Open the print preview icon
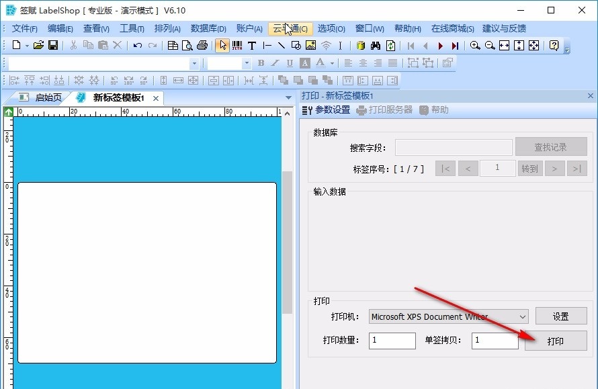 pyautogui.click(x=187, y=45)
